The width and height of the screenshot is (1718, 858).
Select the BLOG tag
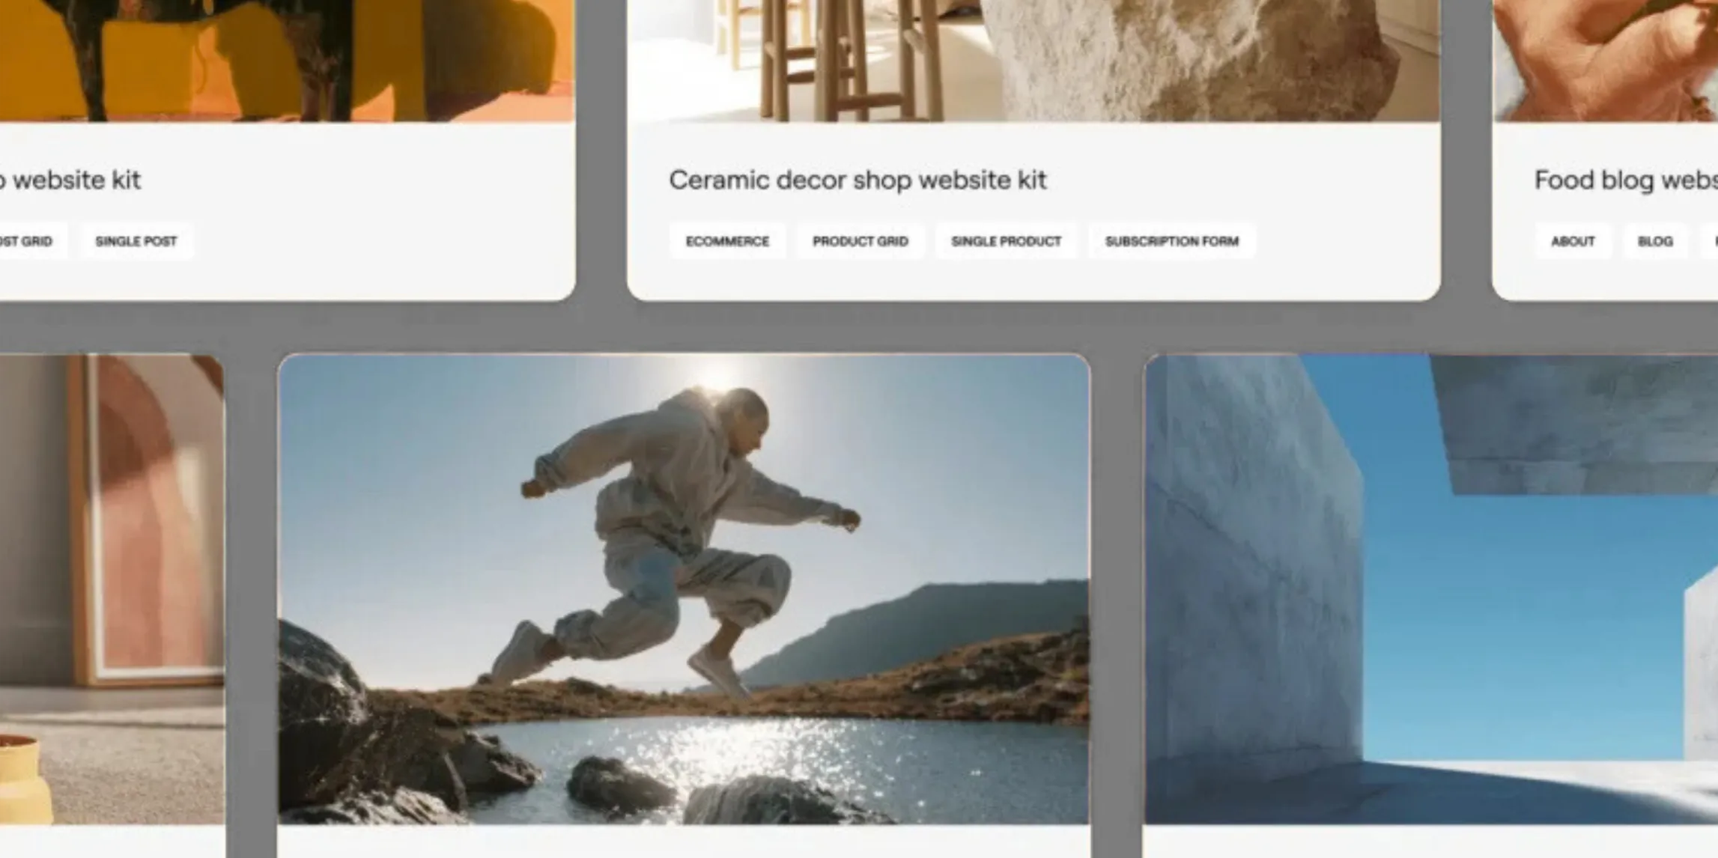pos(1655,241)
